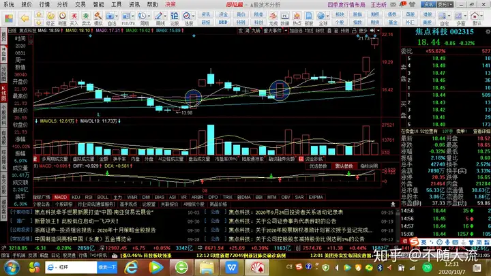Toggle the 均线 moving average display
Screen dimensions: 491x276
pos(309,31)
